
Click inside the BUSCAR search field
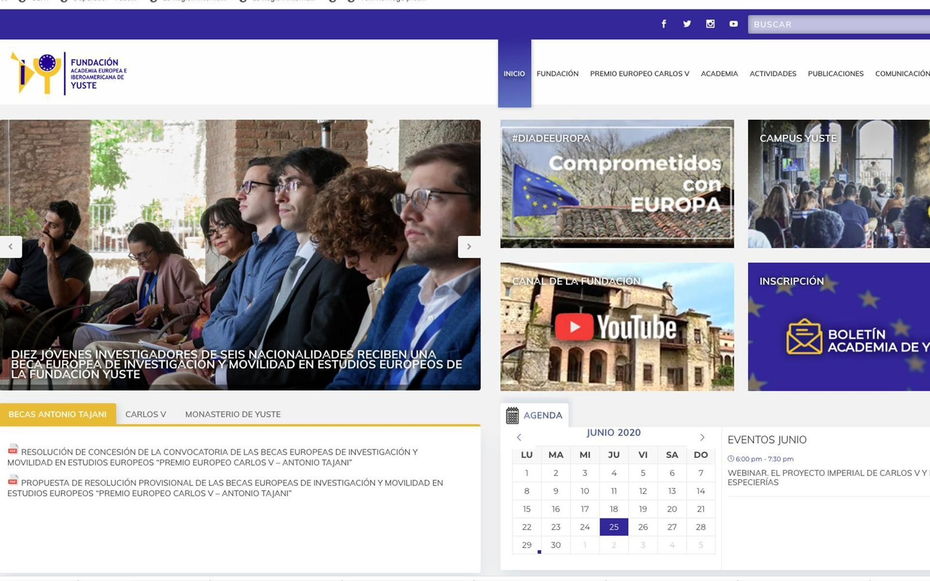coord(837,24)
